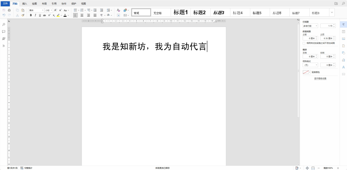Image resolution: width=347 pixels, height=170 pixels.
Task: Click zoom out minus button
Action: click(319, 168)
